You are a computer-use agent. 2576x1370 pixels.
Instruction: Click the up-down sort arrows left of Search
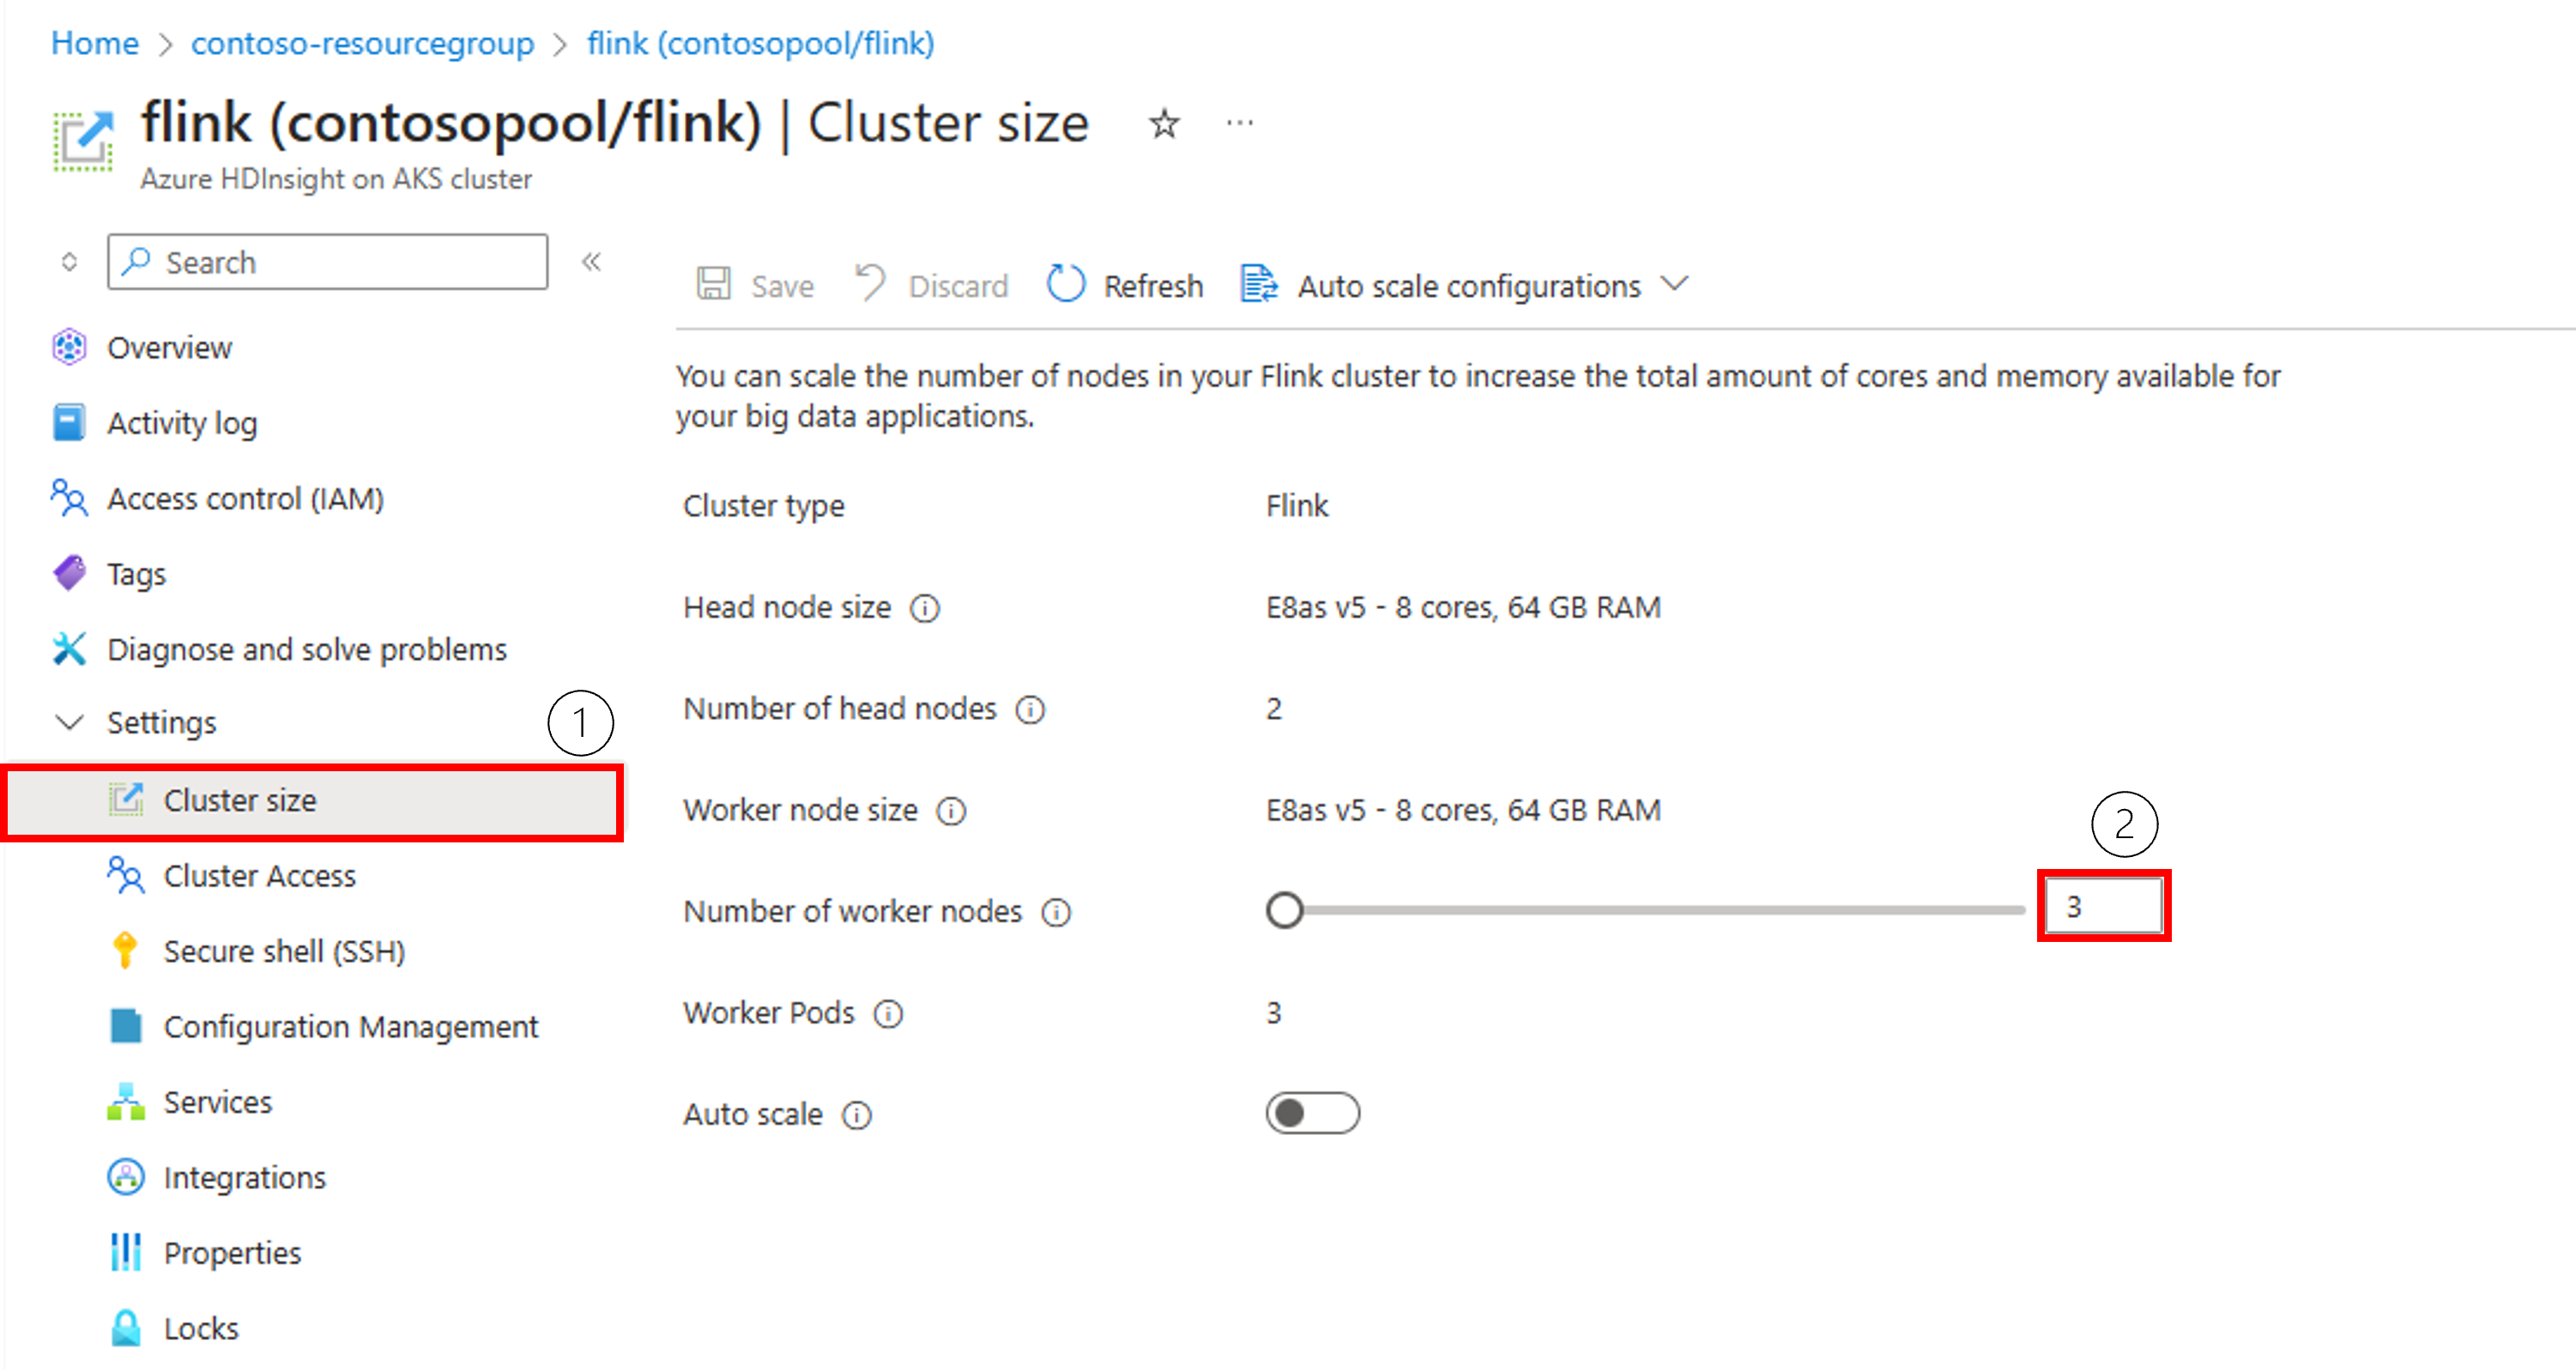pos(69,262)
